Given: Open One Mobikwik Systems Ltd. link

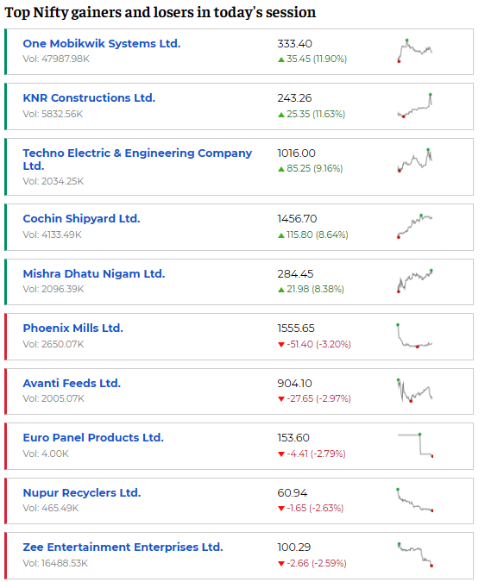Looking at the screenshot, I should 101,44.
